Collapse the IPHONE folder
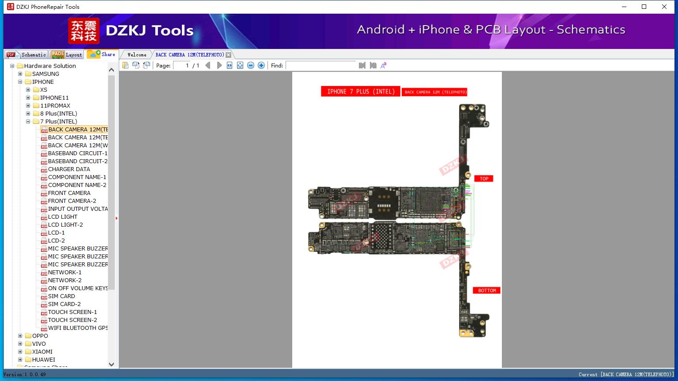678x381 pixels. (x=20, y=82)
